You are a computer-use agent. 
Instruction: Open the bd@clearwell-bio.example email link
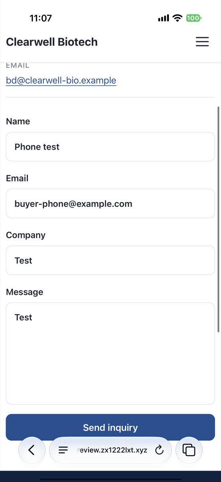point(61,80)
